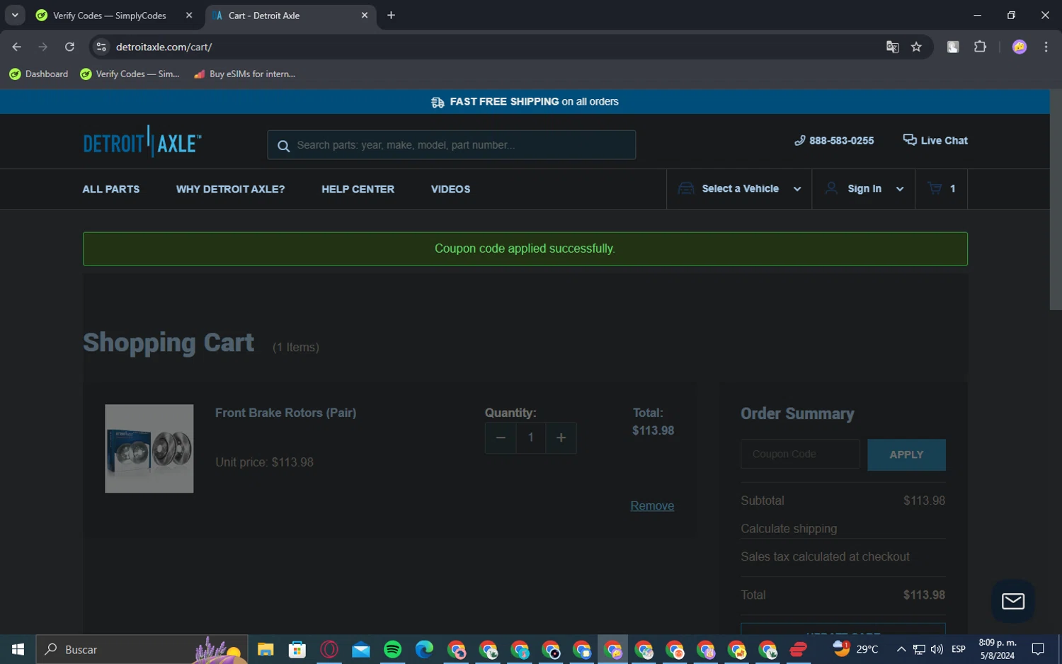The width and height of the screenshot is (1062, 664).
Task: Call the 888-583-0255 phone link
Action: coord(834,141)
